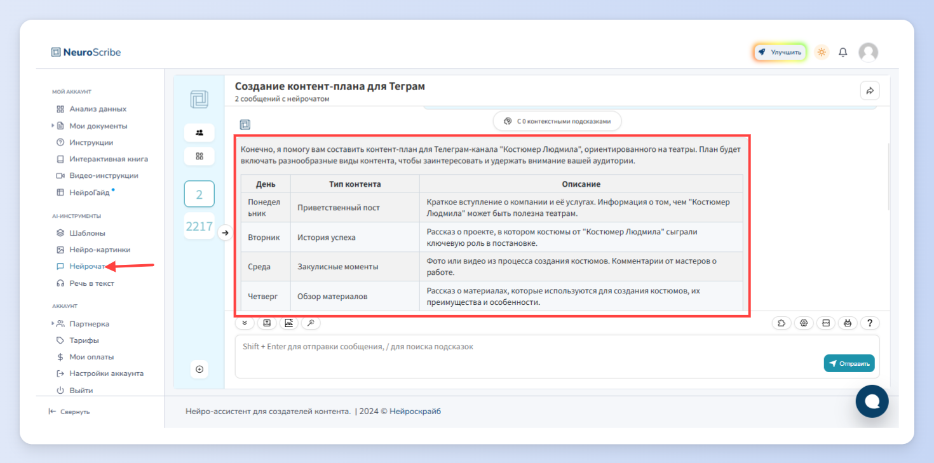The height and width of the screenshot is (463, 934).
Task: Click the С 0 контекстными подсказками pill
Action: [x=557, y=121]
